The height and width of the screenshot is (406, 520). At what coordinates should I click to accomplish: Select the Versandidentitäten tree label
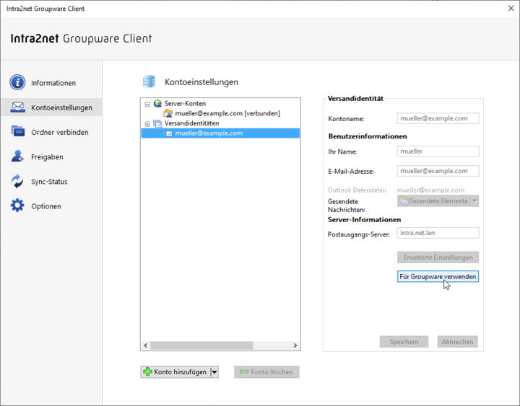191,123
